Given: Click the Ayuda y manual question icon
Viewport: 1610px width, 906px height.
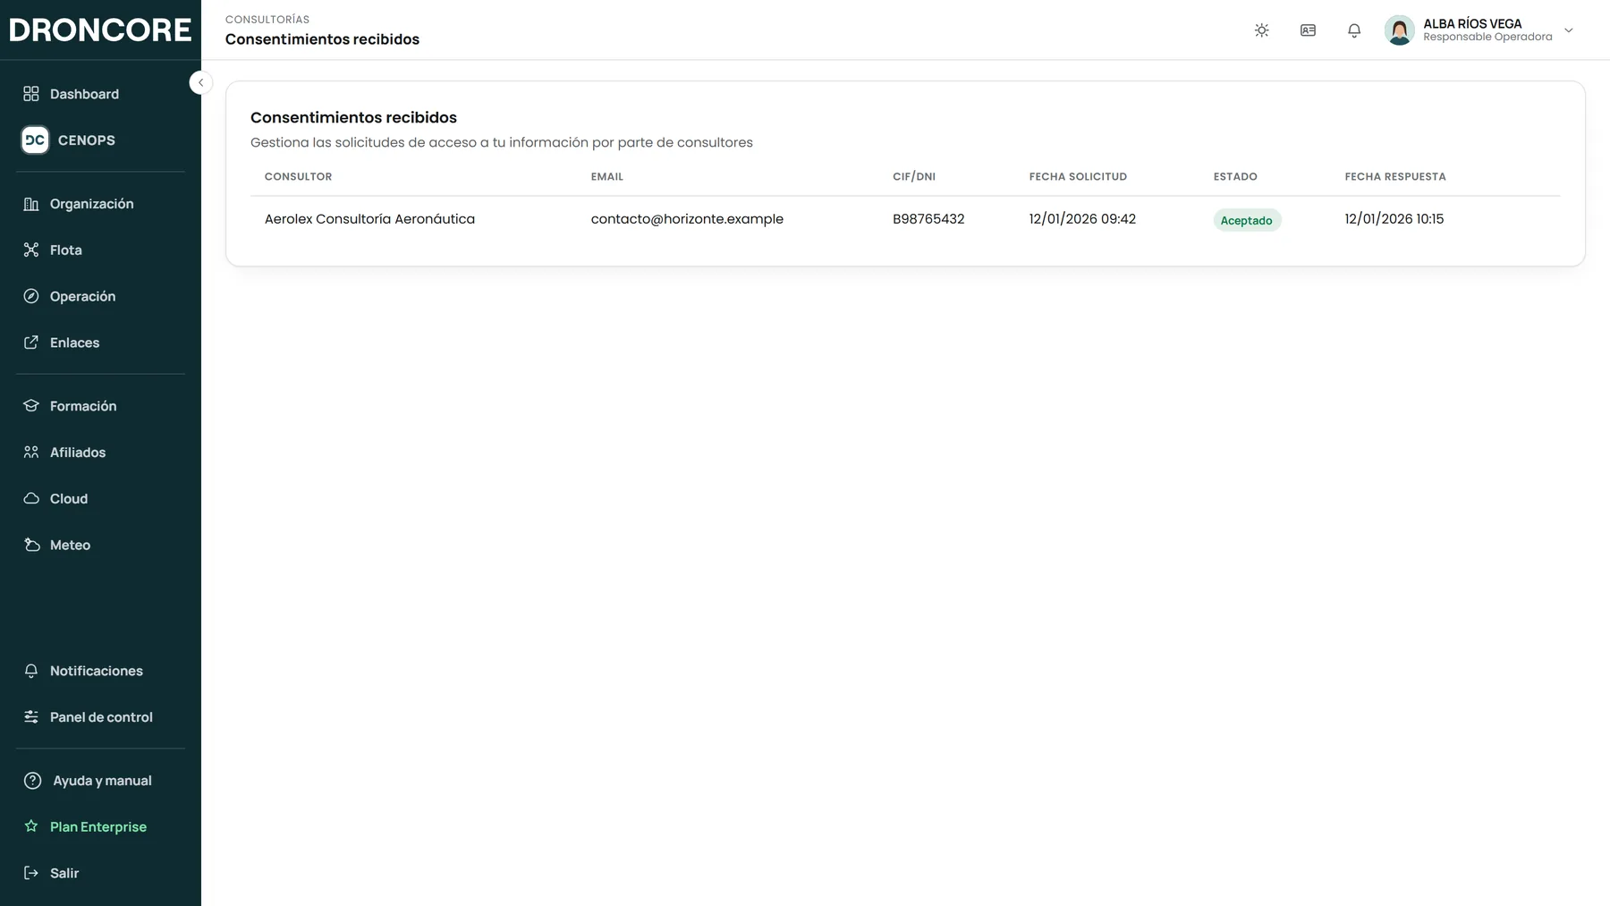Looking at the screenshot, I should click(33, 781).
